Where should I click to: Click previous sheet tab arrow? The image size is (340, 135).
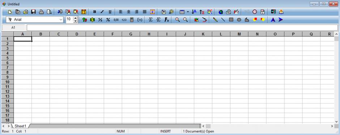pos(4,126)
